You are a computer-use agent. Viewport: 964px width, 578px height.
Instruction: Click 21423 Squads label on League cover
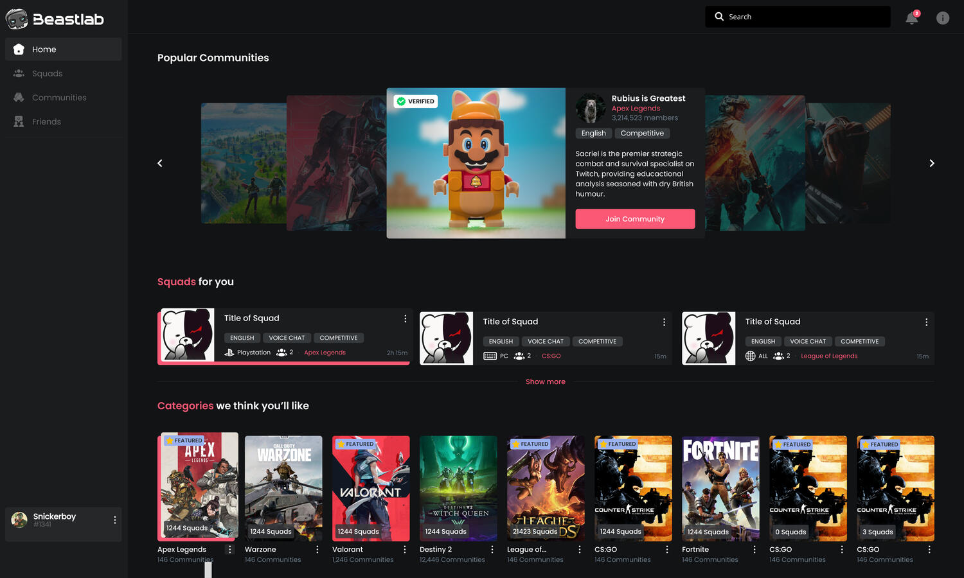click(x=535, y=532)
